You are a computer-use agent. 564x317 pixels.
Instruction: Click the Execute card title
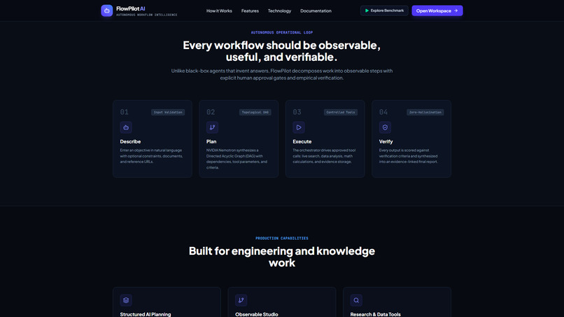pyautogui.click(x=302, y=141)
